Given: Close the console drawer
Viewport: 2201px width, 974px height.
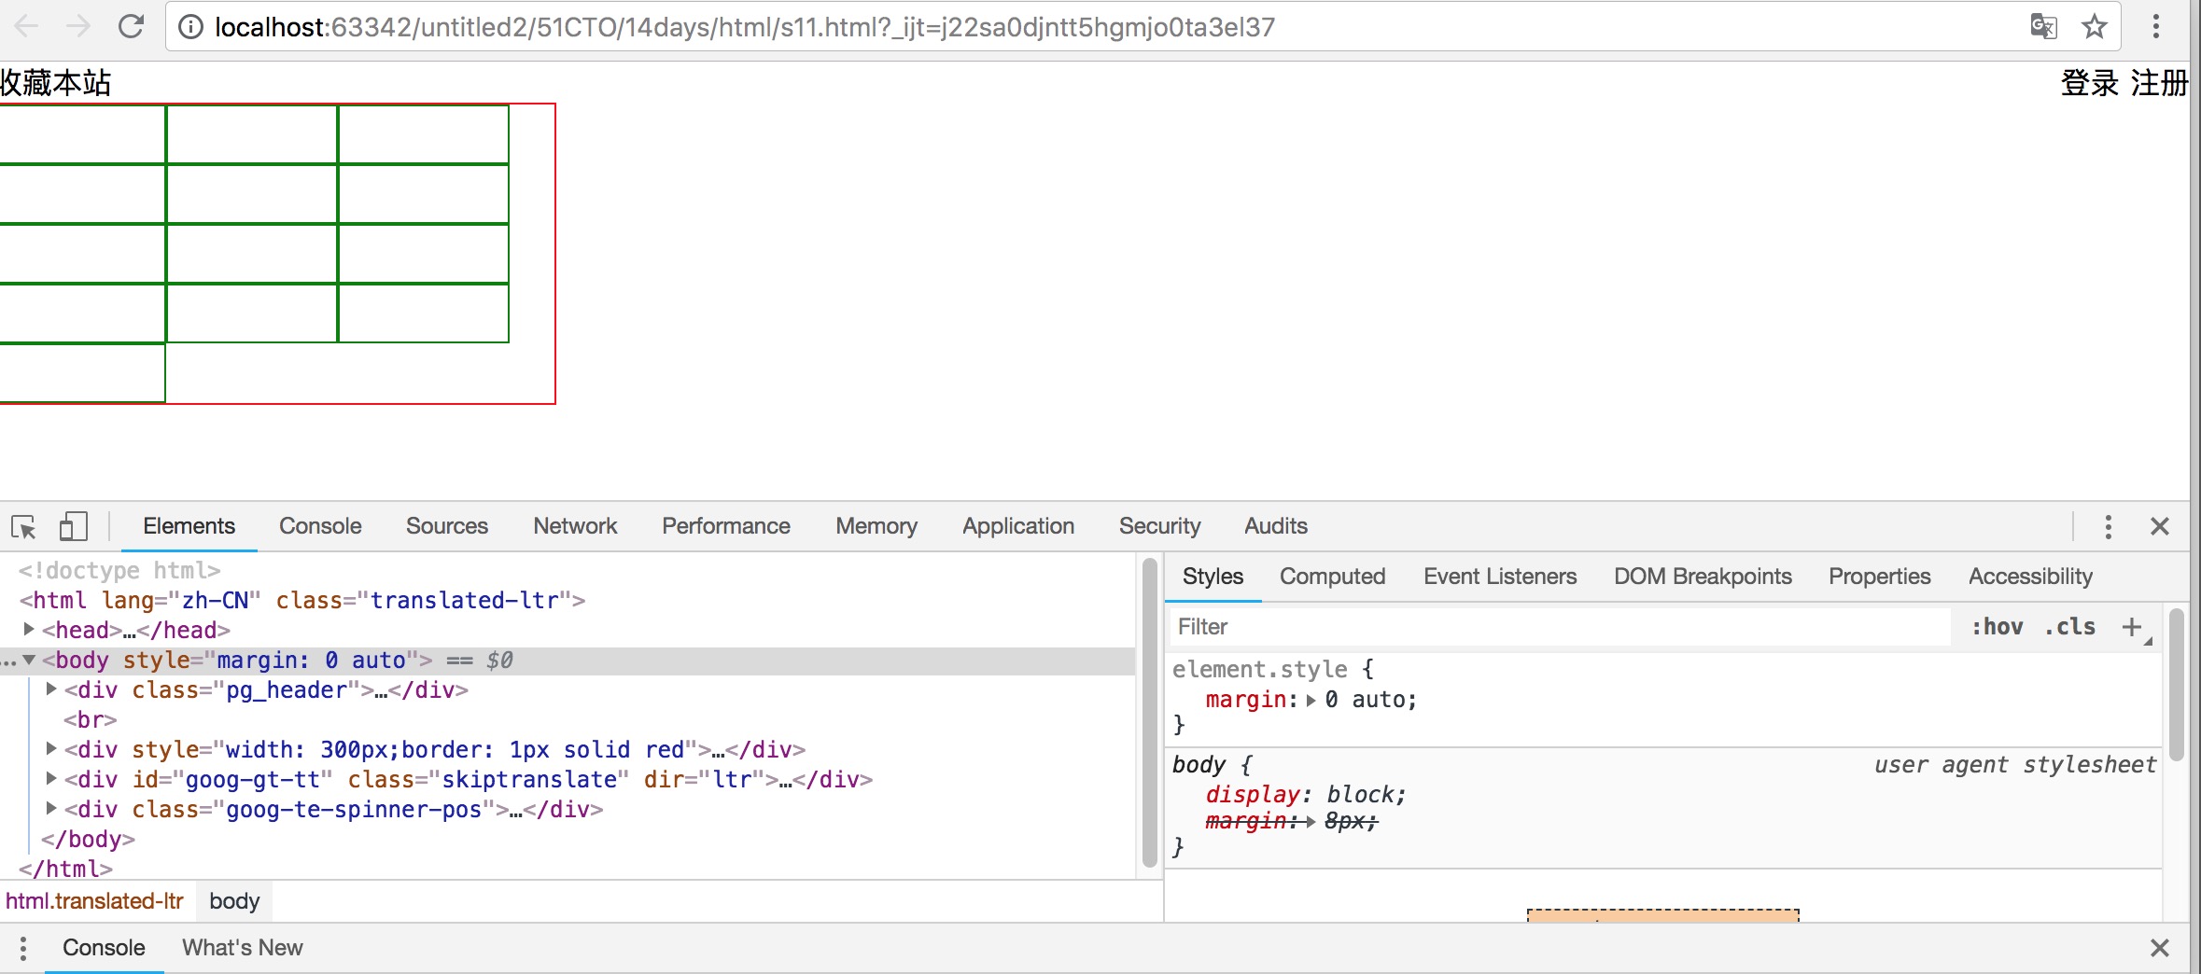Looking at the screenshot, I should pos(2159,948).
